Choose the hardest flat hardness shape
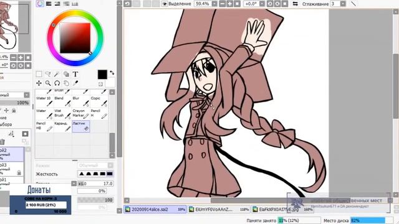 110,174
